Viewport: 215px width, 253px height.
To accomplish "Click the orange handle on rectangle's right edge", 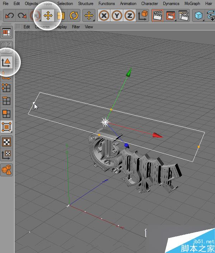I will click(199, 147).
